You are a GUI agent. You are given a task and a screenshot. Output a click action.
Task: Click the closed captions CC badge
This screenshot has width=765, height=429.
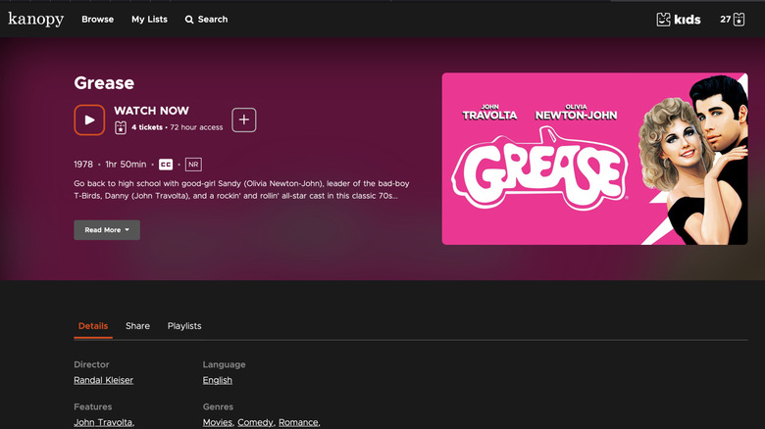[166, 165]
